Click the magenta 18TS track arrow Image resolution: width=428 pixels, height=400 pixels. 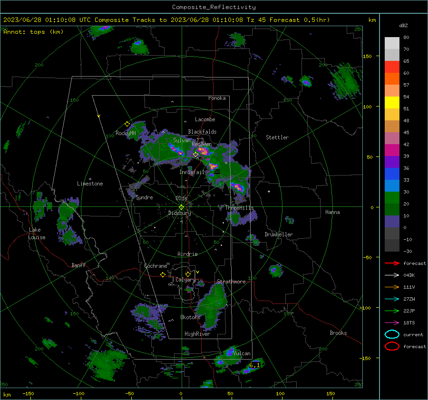click(392, 323)
